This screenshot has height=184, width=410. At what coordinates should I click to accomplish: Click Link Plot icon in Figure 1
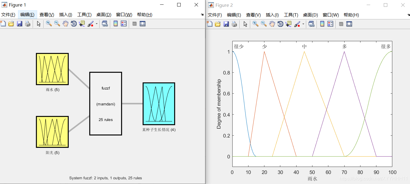[x=105, y=24]
